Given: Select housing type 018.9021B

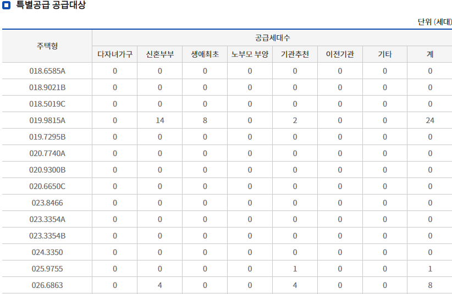Looking at the screenshot, I should 47,87.
